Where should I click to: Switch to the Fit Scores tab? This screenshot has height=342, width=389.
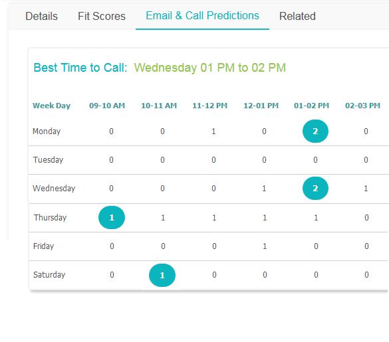click(102, 17)
